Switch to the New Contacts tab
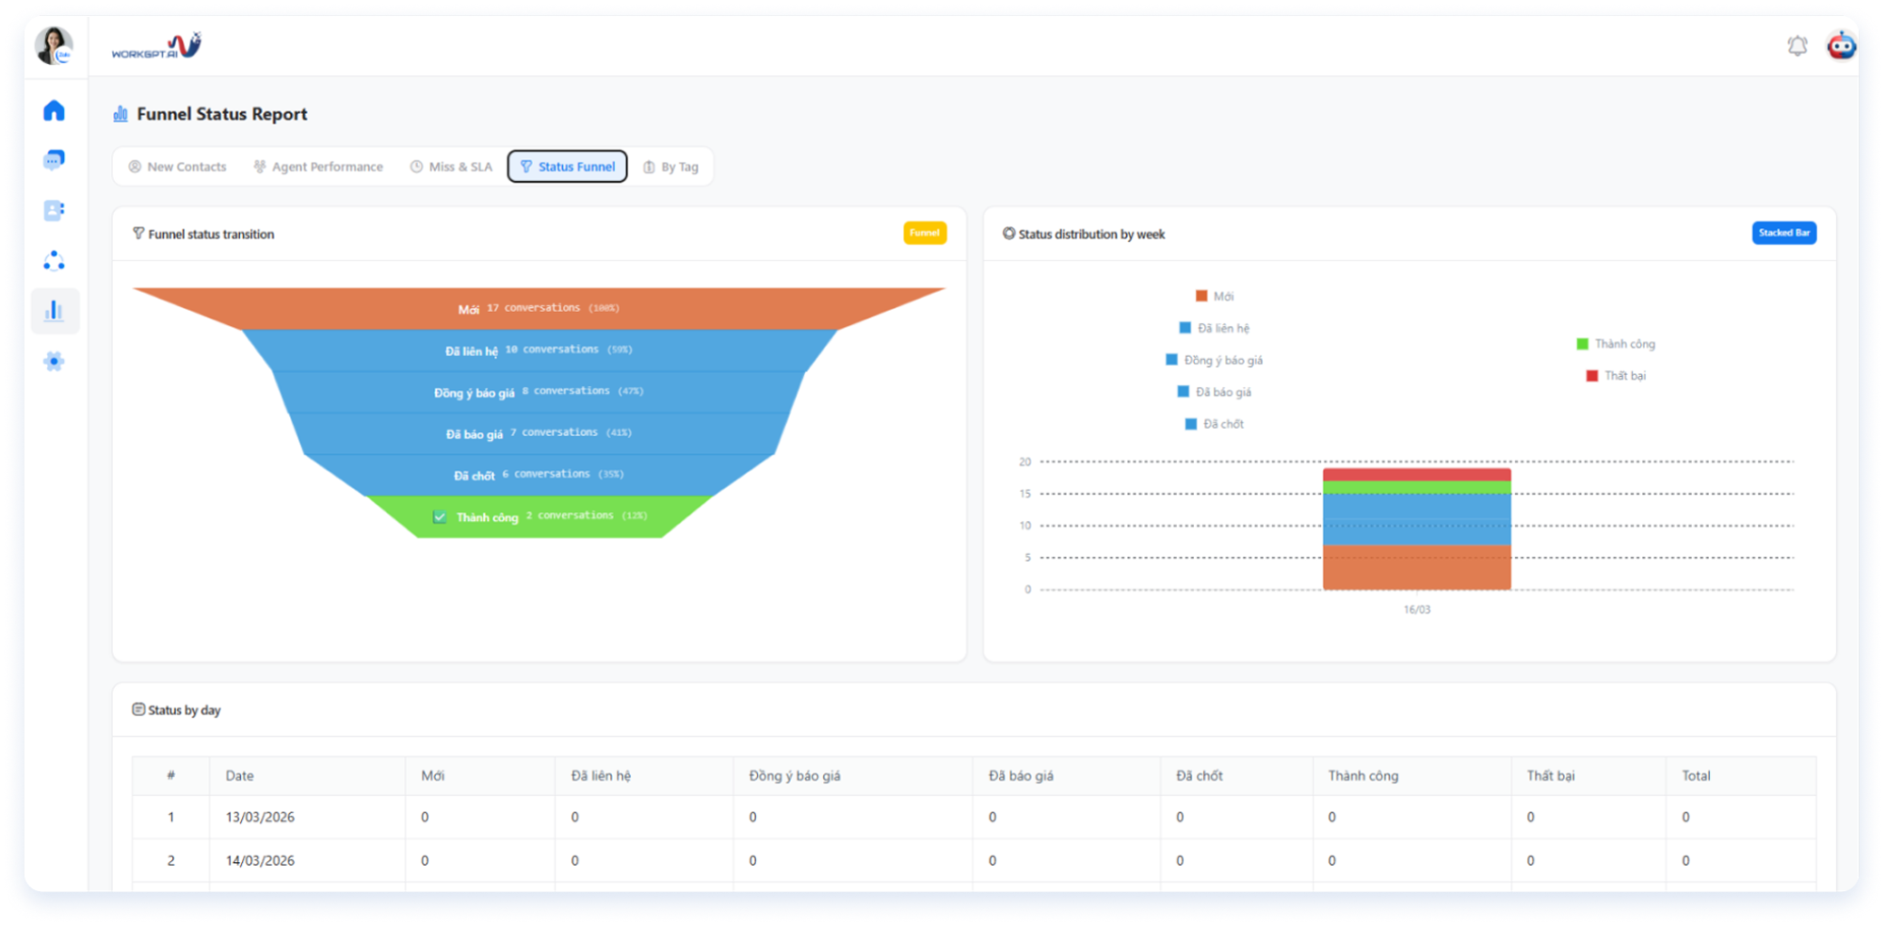Image resolution: width=1886 pixels, height=927 pixels. [178, 167]
